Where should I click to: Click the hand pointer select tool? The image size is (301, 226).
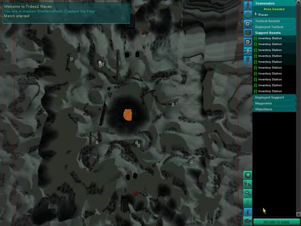[248, 184]
